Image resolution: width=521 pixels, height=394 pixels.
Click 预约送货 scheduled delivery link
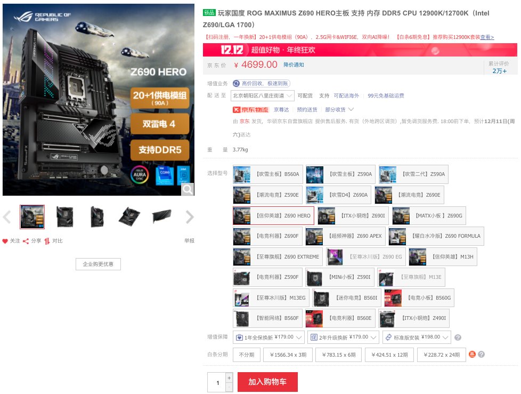307,110
